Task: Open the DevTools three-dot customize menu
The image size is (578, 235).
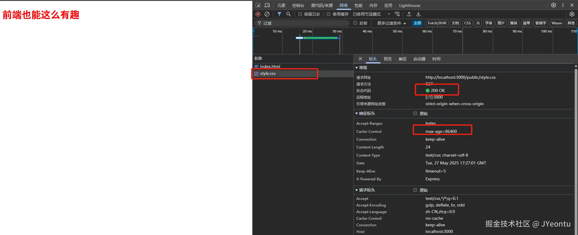Action: (563, 5)
